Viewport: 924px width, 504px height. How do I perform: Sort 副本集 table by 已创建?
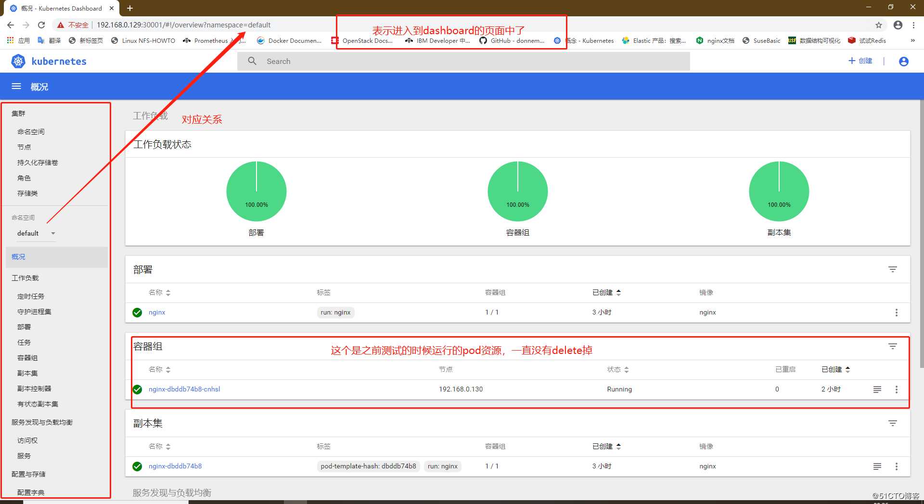(x=606, y=446)
